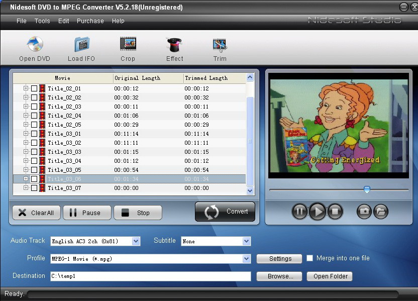Open the Audio Track dropdown
The width and height of the screenshot is (418, 301).
[x=136, y=241]
